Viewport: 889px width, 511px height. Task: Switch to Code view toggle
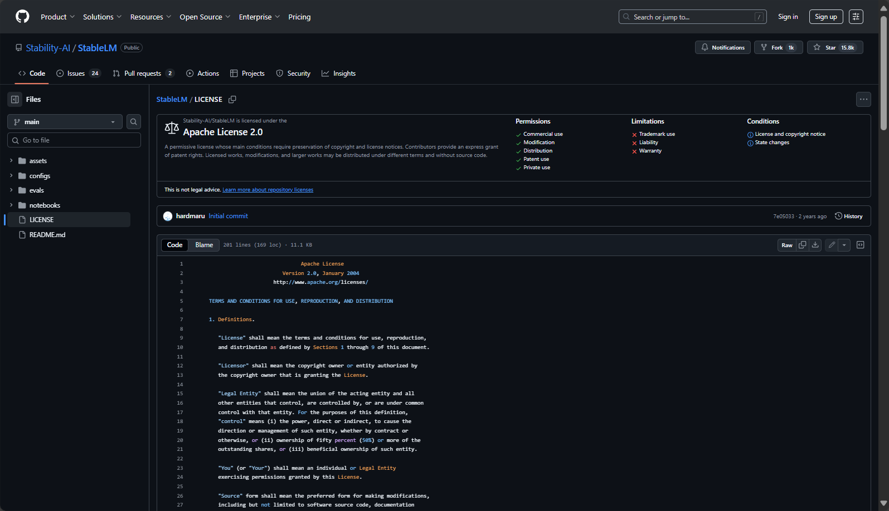174,245
